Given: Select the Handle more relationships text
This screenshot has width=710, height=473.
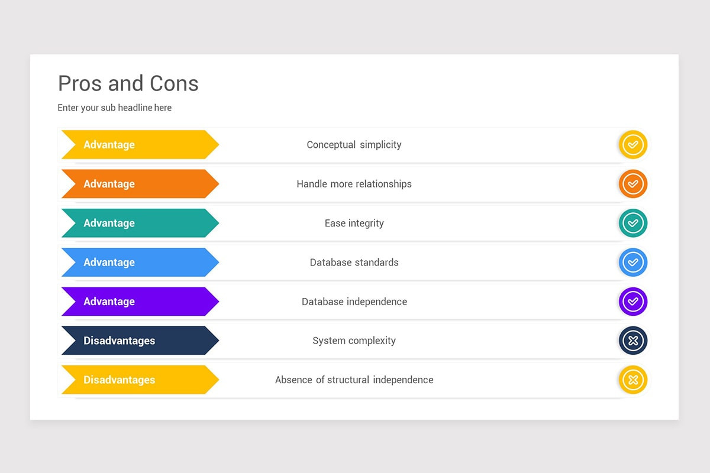Looking at the screenshot, I should point(354,184).
